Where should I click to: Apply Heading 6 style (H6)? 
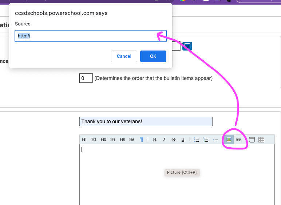point(132,140)
